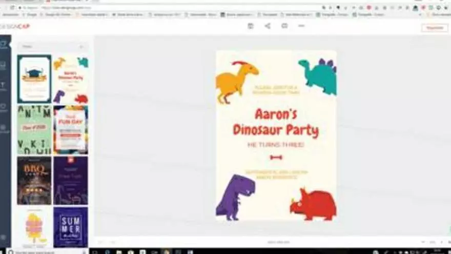This screenshot has width=451, height=254.
Task: Select the "Aaron's Dinosaur Party" title text
Action: click(276, 122)
